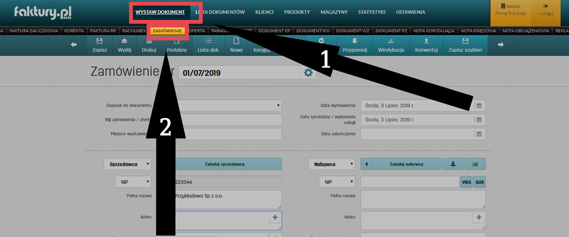This screenshot has width=569, height=237.
Task: Open the Wystaw dokument menu
Action: pos(160,12)
